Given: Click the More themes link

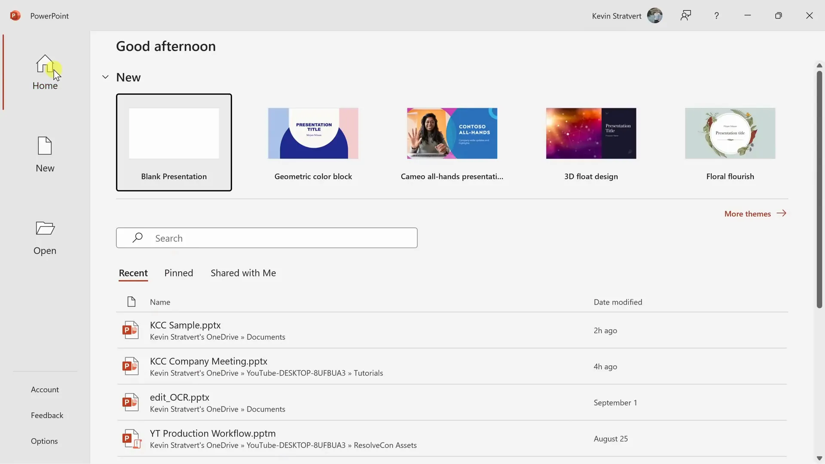Looking at the screenshot, I should pyautogui.click(x=748, y=214).
